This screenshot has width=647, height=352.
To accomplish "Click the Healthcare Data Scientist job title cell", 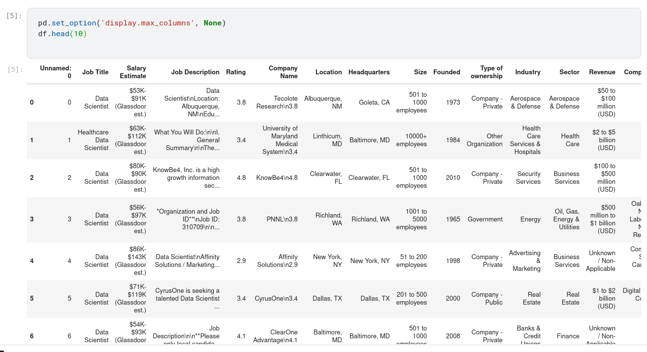I will pyautogui.click(x=93, y=140).
